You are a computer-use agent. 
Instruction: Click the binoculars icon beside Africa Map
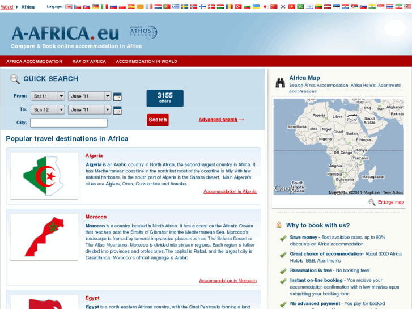[281, 83]
